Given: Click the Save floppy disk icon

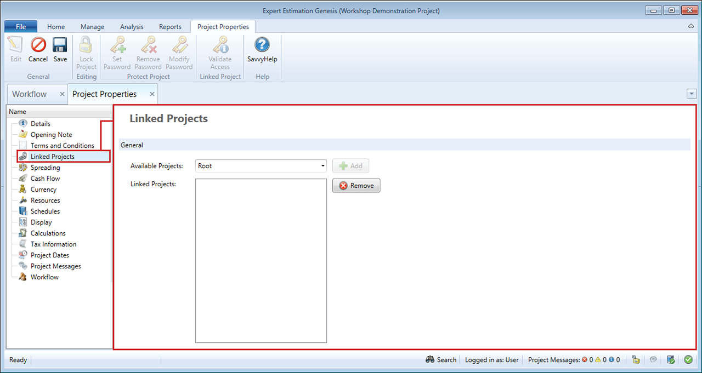Looking at the screenshot, I should pyautogui.click(x=60, y=45).
